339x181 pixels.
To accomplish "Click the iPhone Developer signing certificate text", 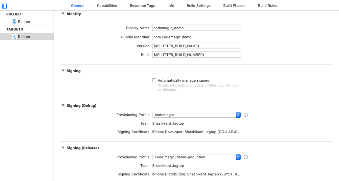I will (196, 132).
